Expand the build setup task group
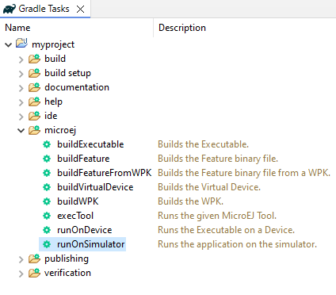The image size is (336, 295). (x=21, y=74)
